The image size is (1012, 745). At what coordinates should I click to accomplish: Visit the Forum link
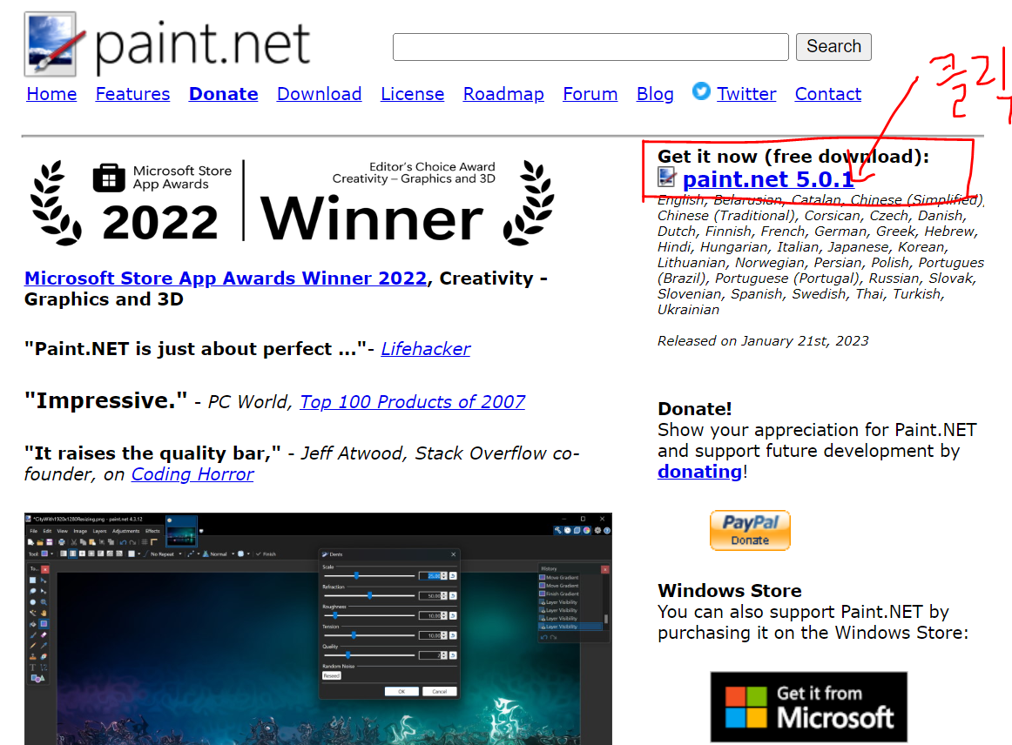[x=590, y=94]
